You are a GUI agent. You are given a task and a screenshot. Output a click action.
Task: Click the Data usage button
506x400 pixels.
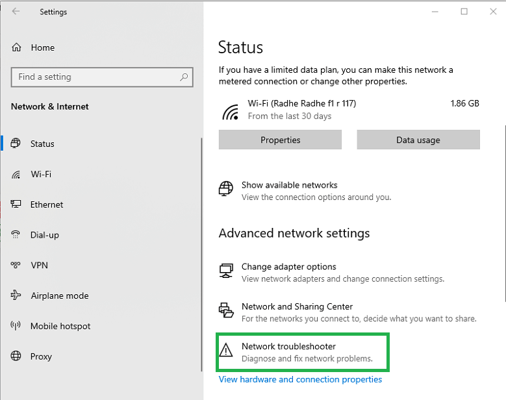[x=418, y=140]
